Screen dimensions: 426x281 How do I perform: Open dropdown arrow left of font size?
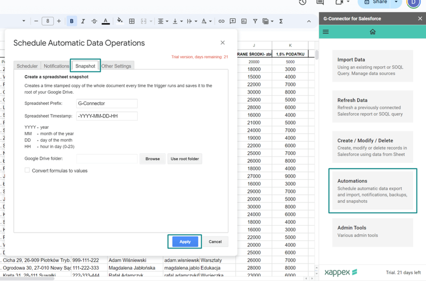[23, 21]
